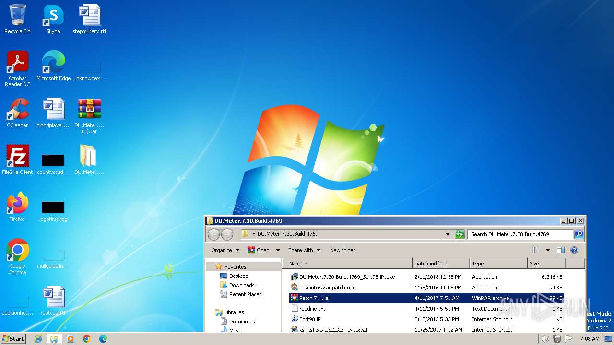Viewport: 614px width, 345px height.
Task: Click Explorer forward navigation button
Action: pyautogui.click(x=227, y=234)
